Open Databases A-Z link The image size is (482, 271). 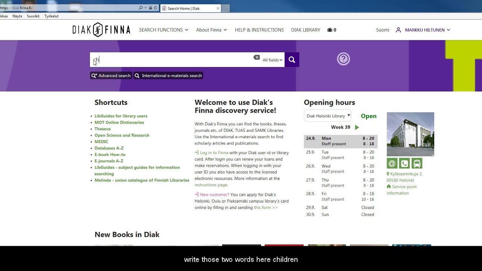click(x=109, y=148)
